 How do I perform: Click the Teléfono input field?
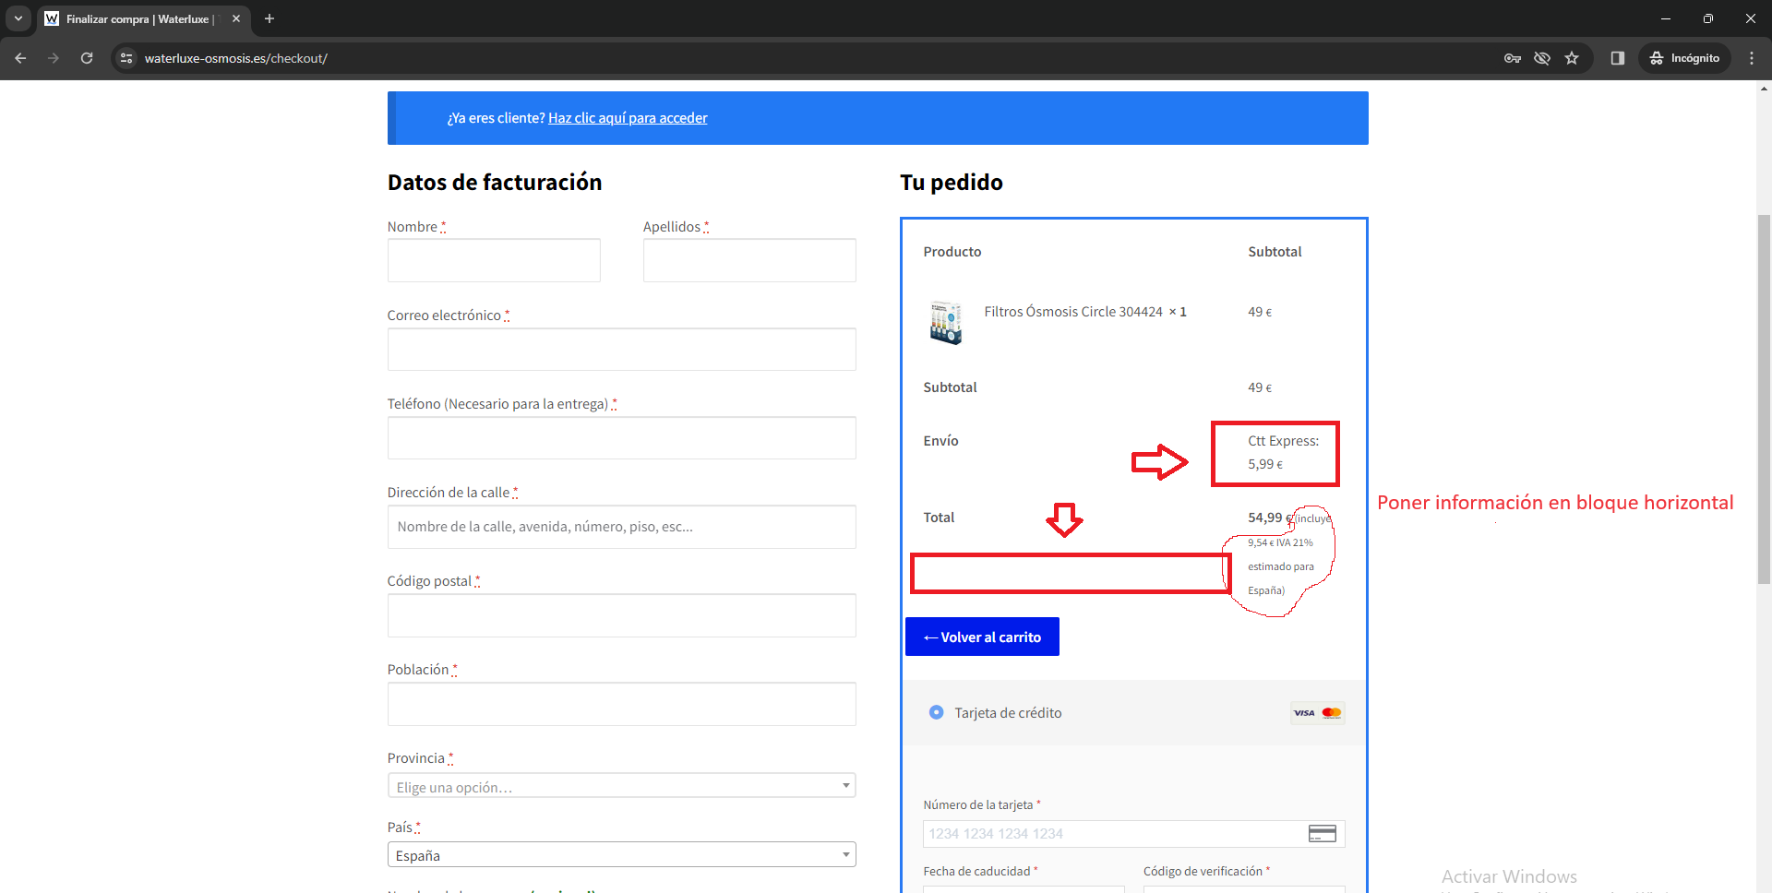(622, 437)
